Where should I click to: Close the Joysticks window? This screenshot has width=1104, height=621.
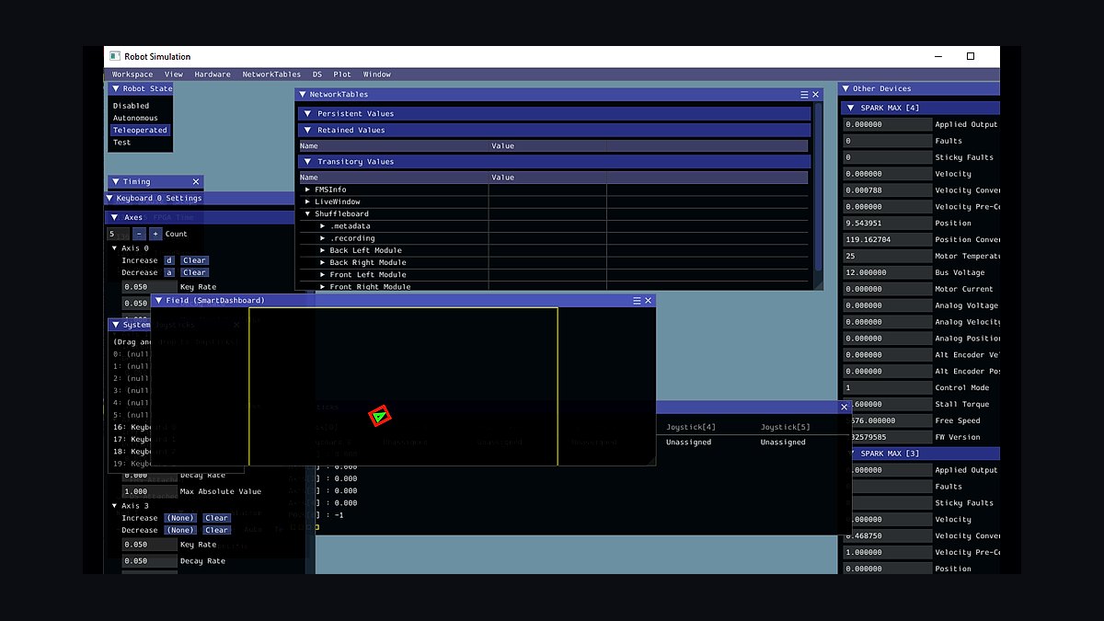pos(844,407)
